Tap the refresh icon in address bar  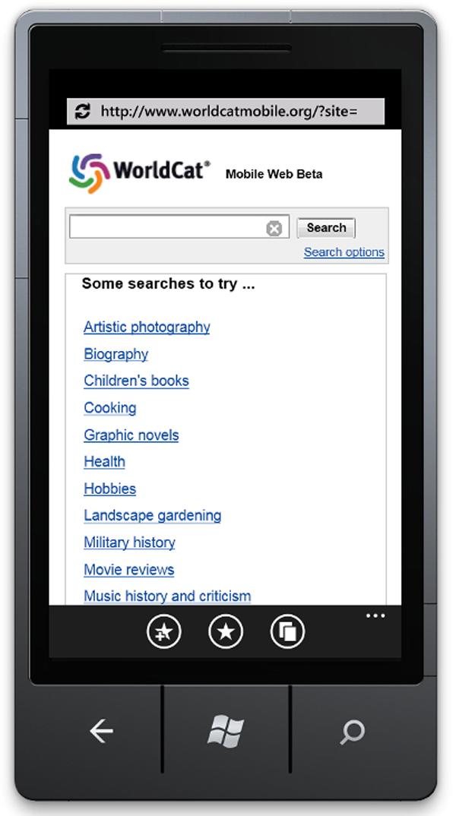tap(82, 112)
